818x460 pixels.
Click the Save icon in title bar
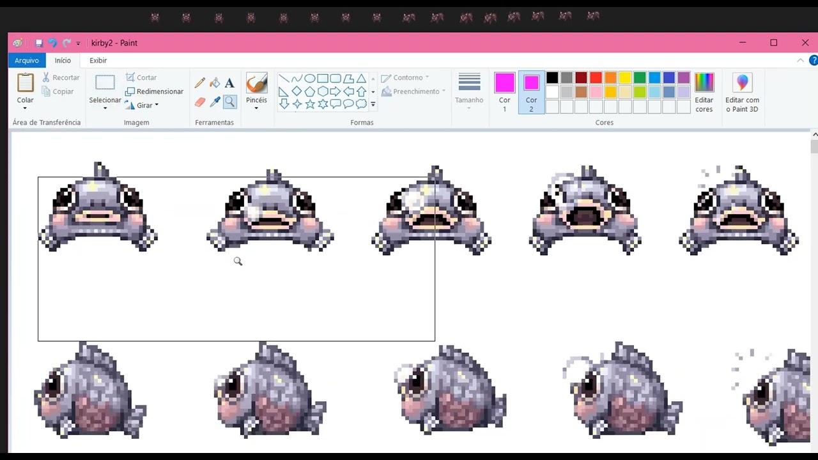(x=39, y=43)
